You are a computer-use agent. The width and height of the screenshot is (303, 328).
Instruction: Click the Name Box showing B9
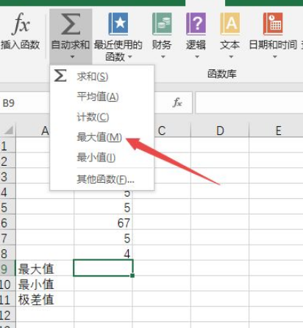point(24,102)
